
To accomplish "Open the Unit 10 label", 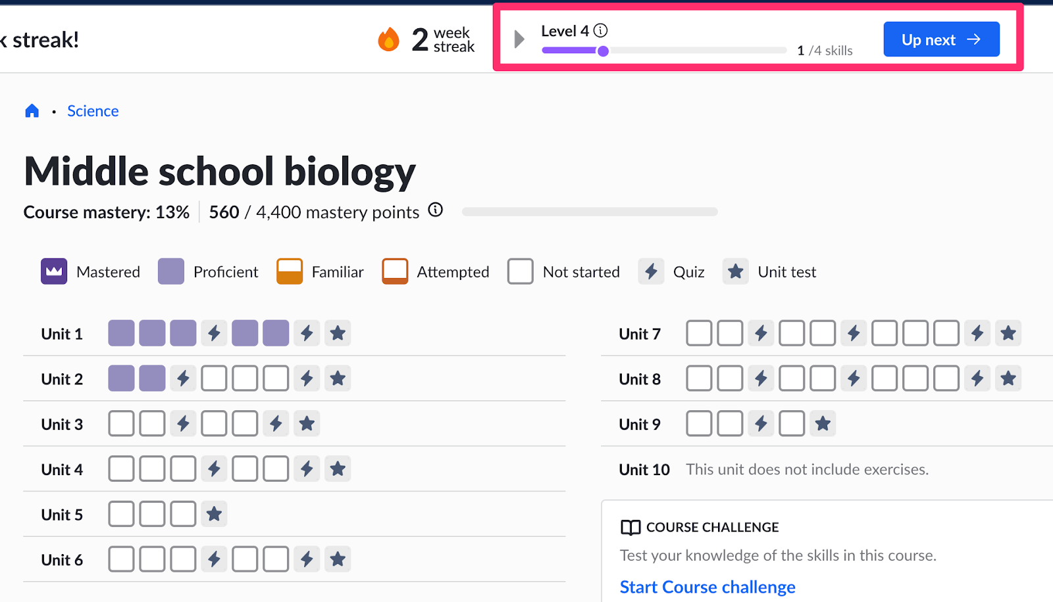I will pyautogui.click(x=644, y=470).
